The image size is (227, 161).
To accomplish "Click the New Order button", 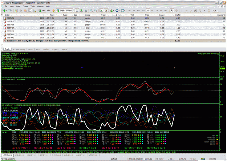I will pos(44,11).
